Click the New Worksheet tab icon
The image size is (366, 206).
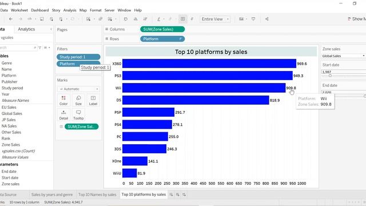pos(171,195)
